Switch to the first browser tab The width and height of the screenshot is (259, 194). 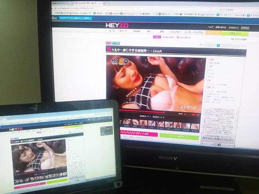click(x=62, y=3)
